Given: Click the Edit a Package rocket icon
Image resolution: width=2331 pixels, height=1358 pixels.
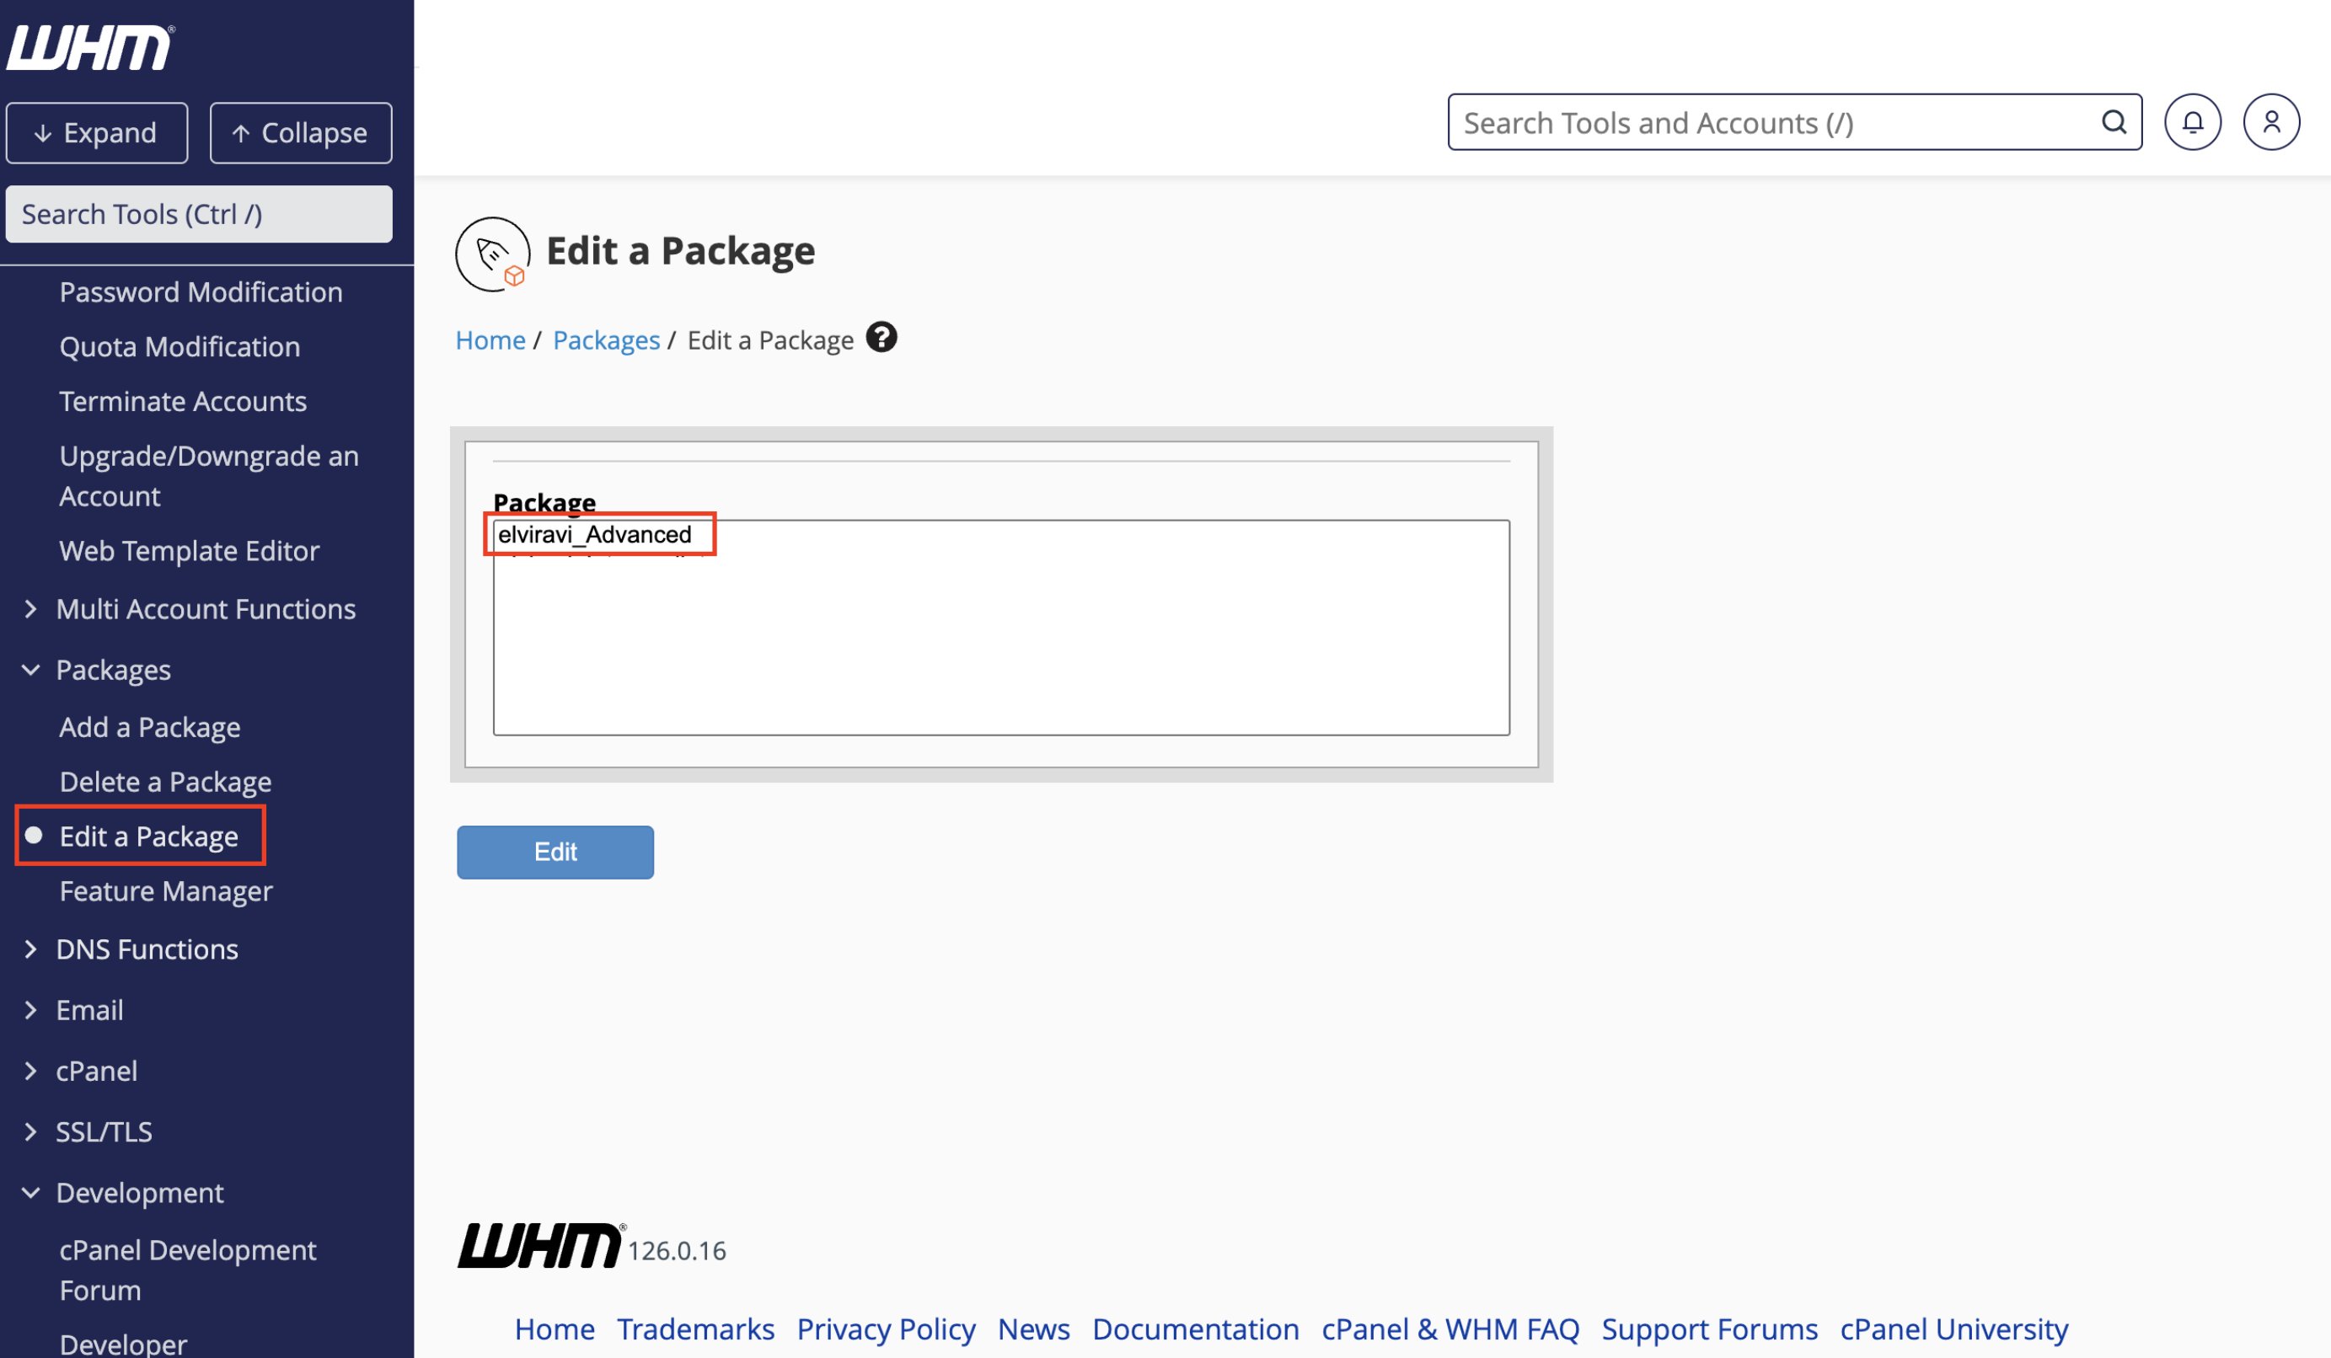Looking at the screenshot, I should point(492,254).
